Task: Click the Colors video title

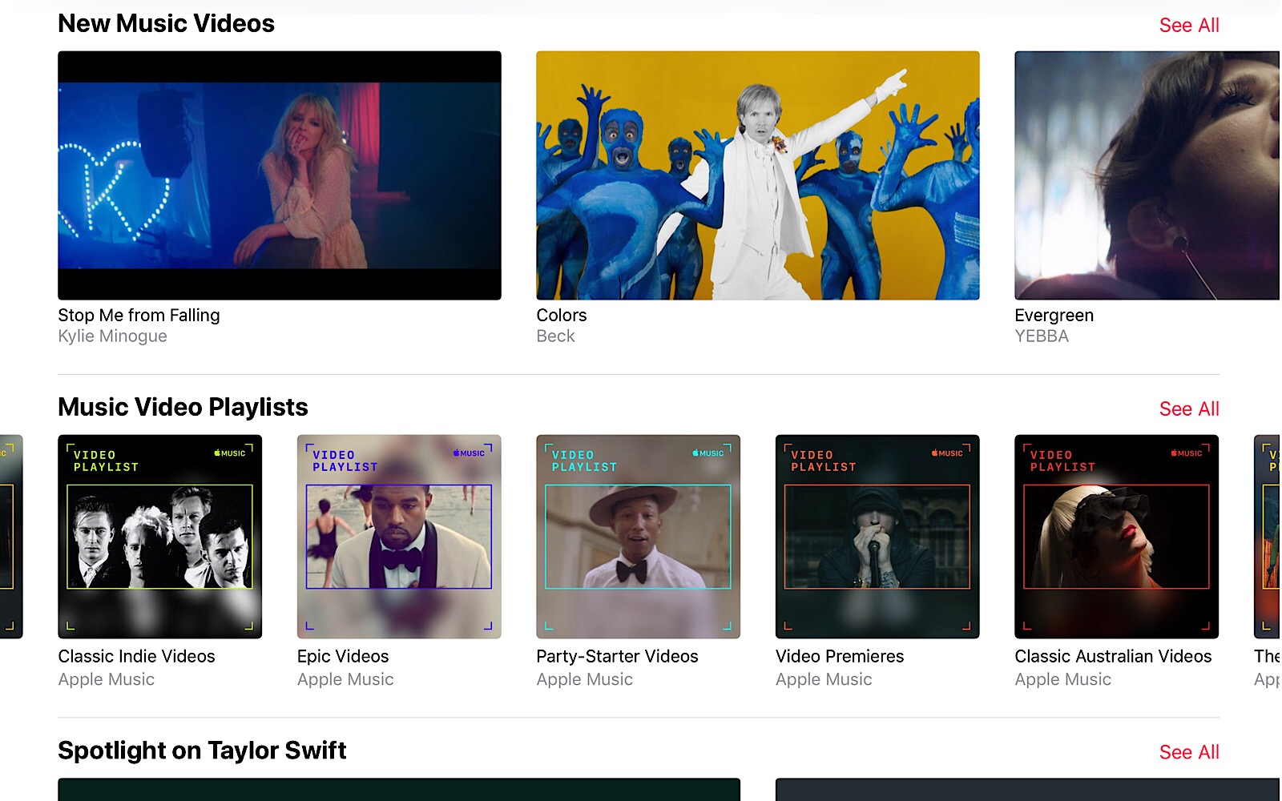Action: 562,316
